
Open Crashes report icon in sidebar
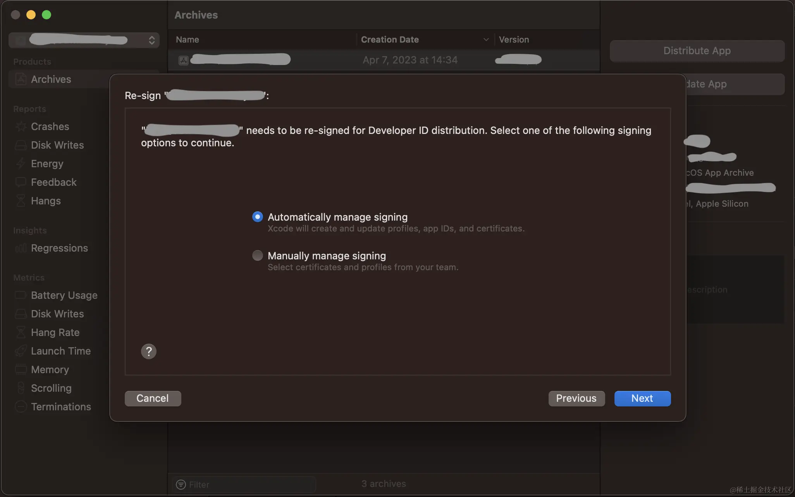coord(21,127)
